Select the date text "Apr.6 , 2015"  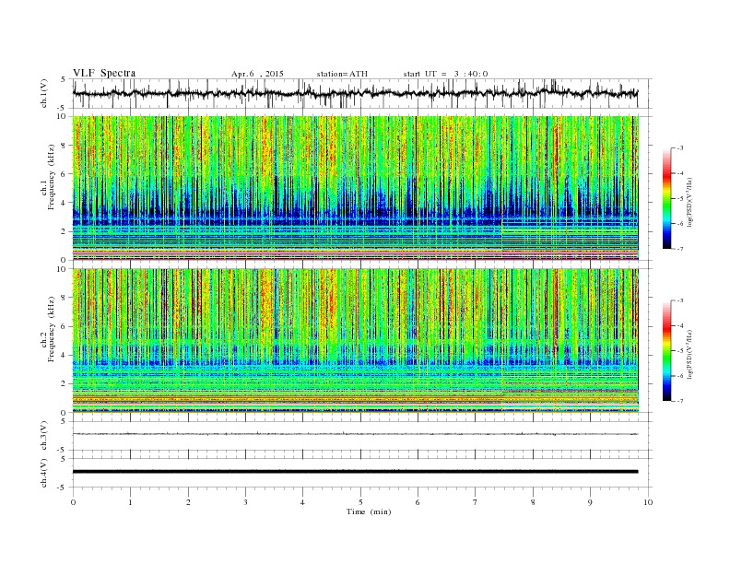click(257, 74)
